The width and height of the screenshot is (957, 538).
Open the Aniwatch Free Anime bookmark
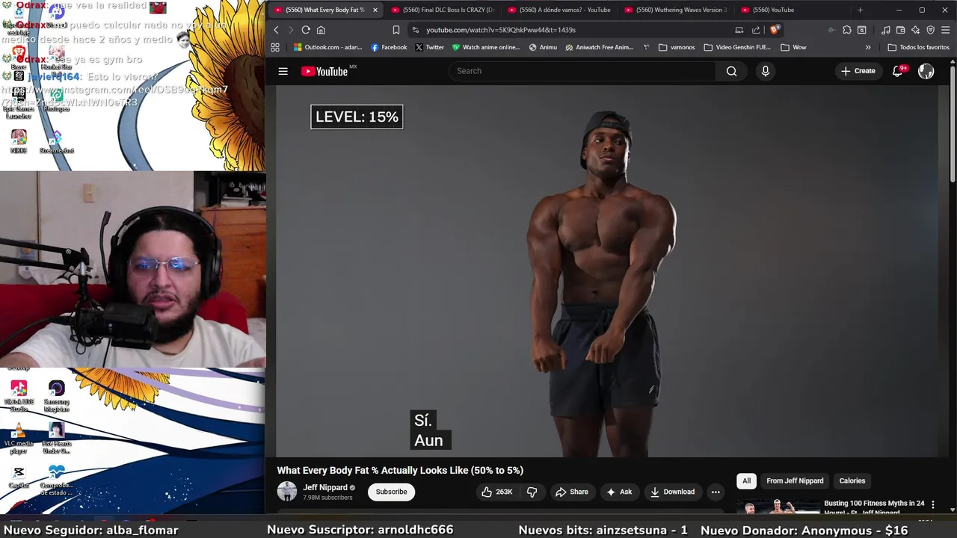(600, 47)
